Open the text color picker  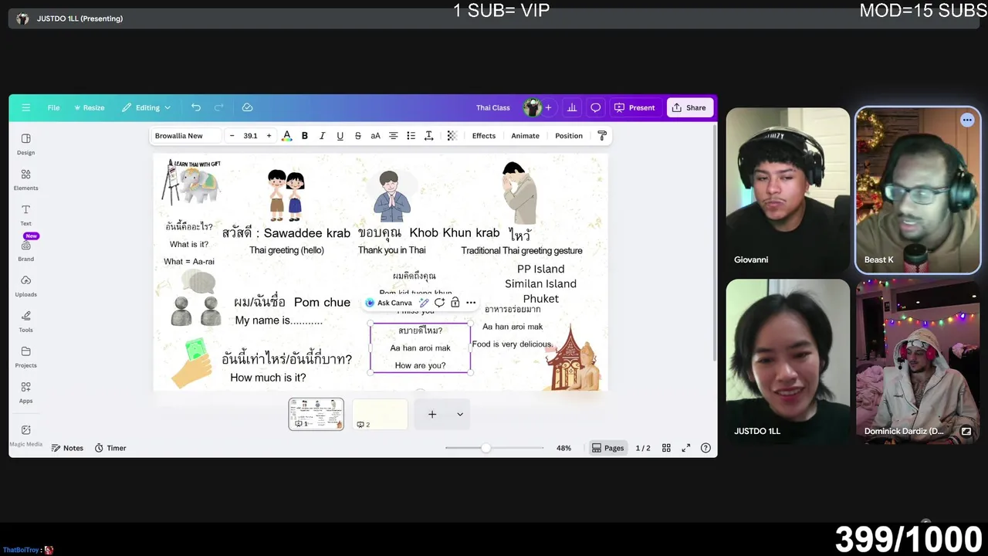pyautogui.click(x=287, y=136)
